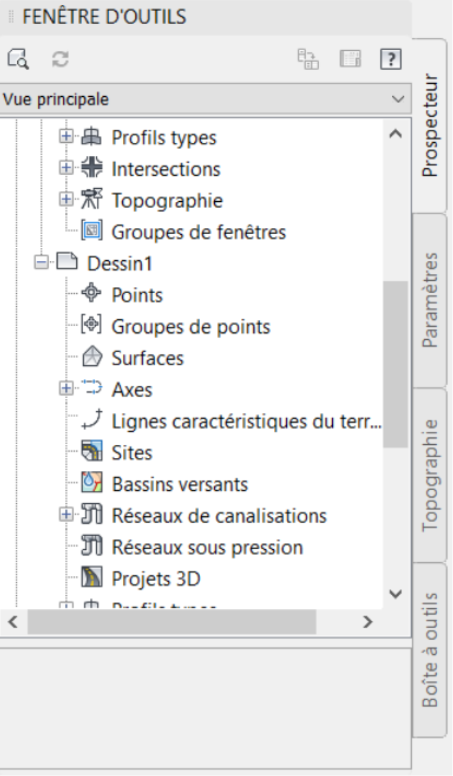
Task: Click the refresh icon in the toolbar
Action: 60,59
